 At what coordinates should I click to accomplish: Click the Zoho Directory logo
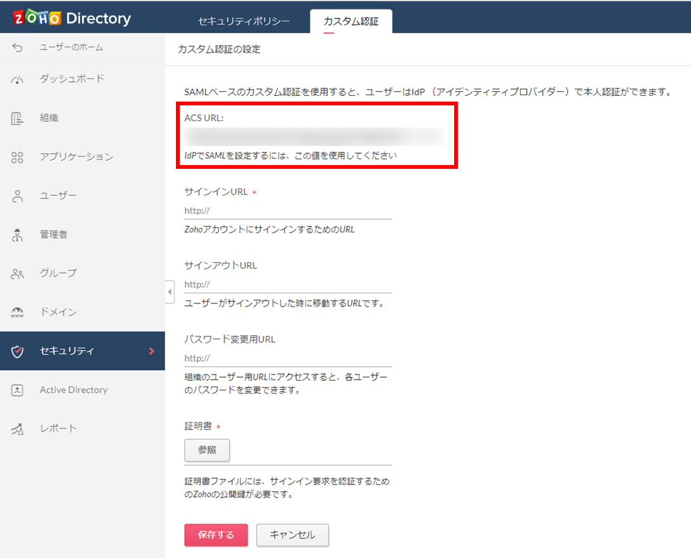point(72,18)
